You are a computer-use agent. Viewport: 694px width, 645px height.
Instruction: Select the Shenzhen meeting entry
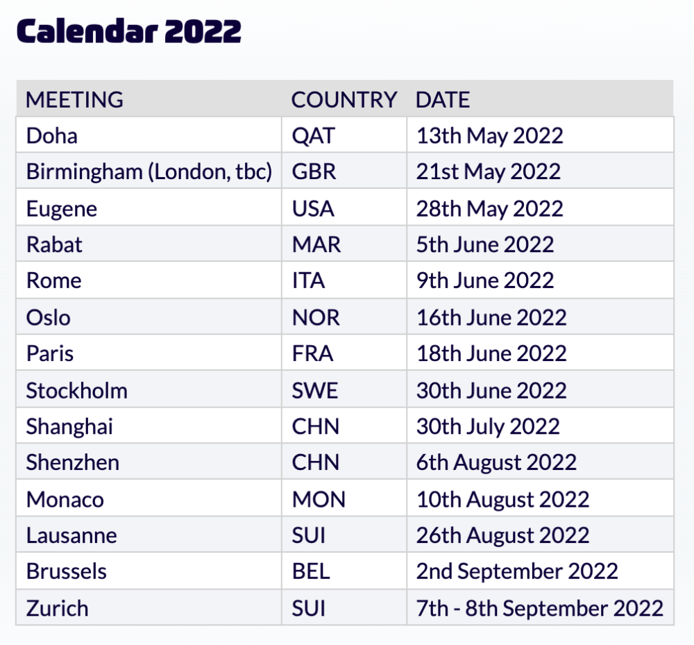72,462
